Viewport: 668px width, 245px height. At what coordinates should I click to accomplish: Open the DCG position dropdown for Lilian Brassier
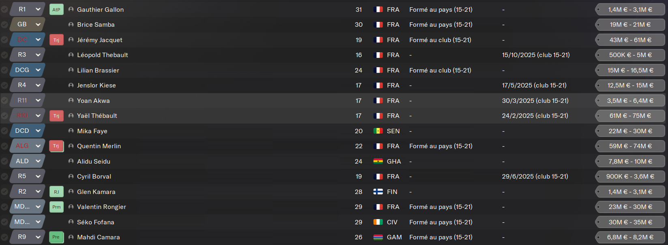pyautogui.click(x=38, y=70)
